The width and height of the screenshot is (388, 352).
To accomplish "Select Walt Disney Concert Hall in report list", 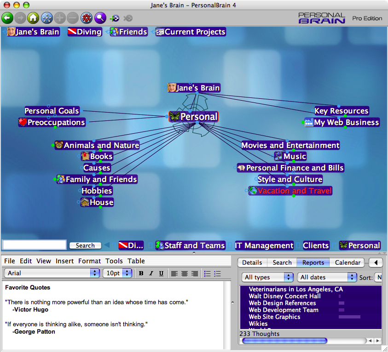I will coord(284,296).
